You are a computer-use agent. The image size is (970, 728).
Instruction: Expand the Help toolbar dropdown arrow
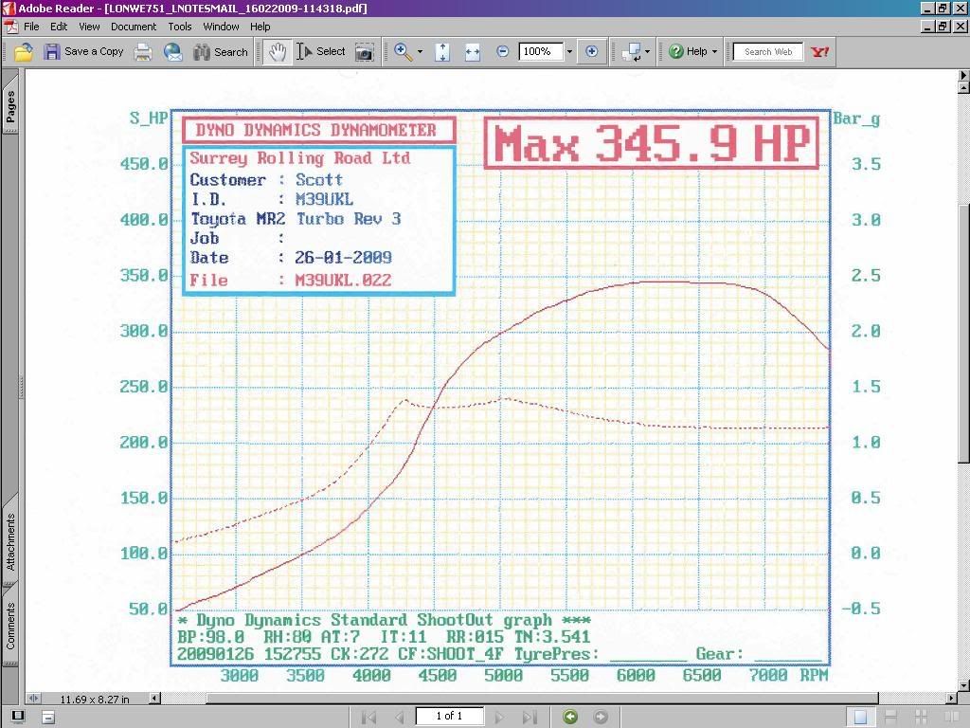714,52
